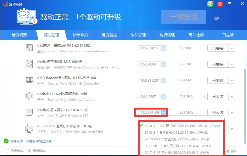Viewport: 247px width, 156px height.
Task: Select the 最新版本 radio button
Action: point(29,151)
